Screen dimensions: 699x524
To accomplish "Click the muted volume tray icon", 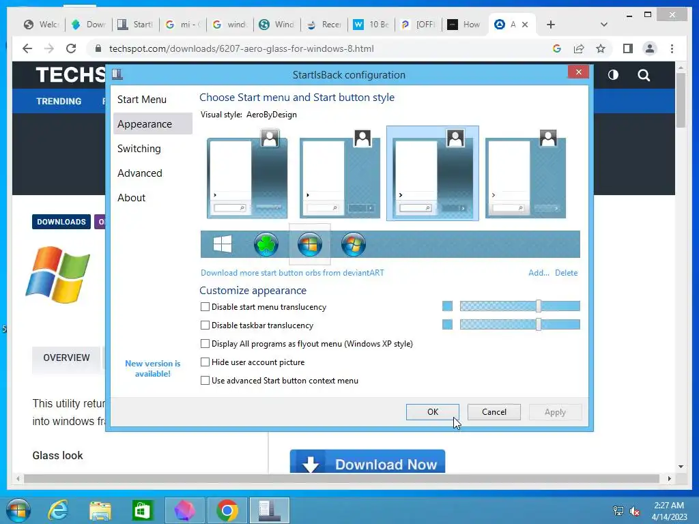I will tap(634, 511).
